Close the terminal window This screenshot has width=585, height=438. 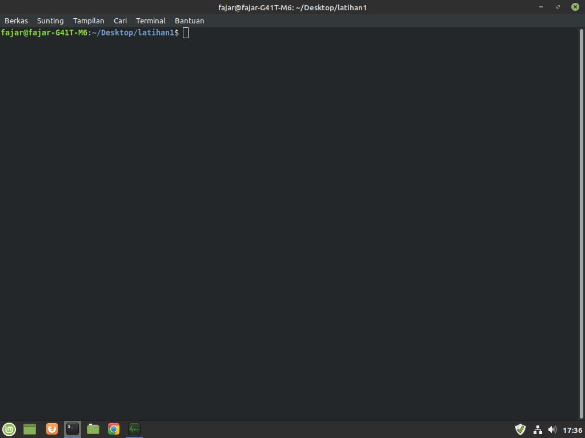click(x=575, y=7)
